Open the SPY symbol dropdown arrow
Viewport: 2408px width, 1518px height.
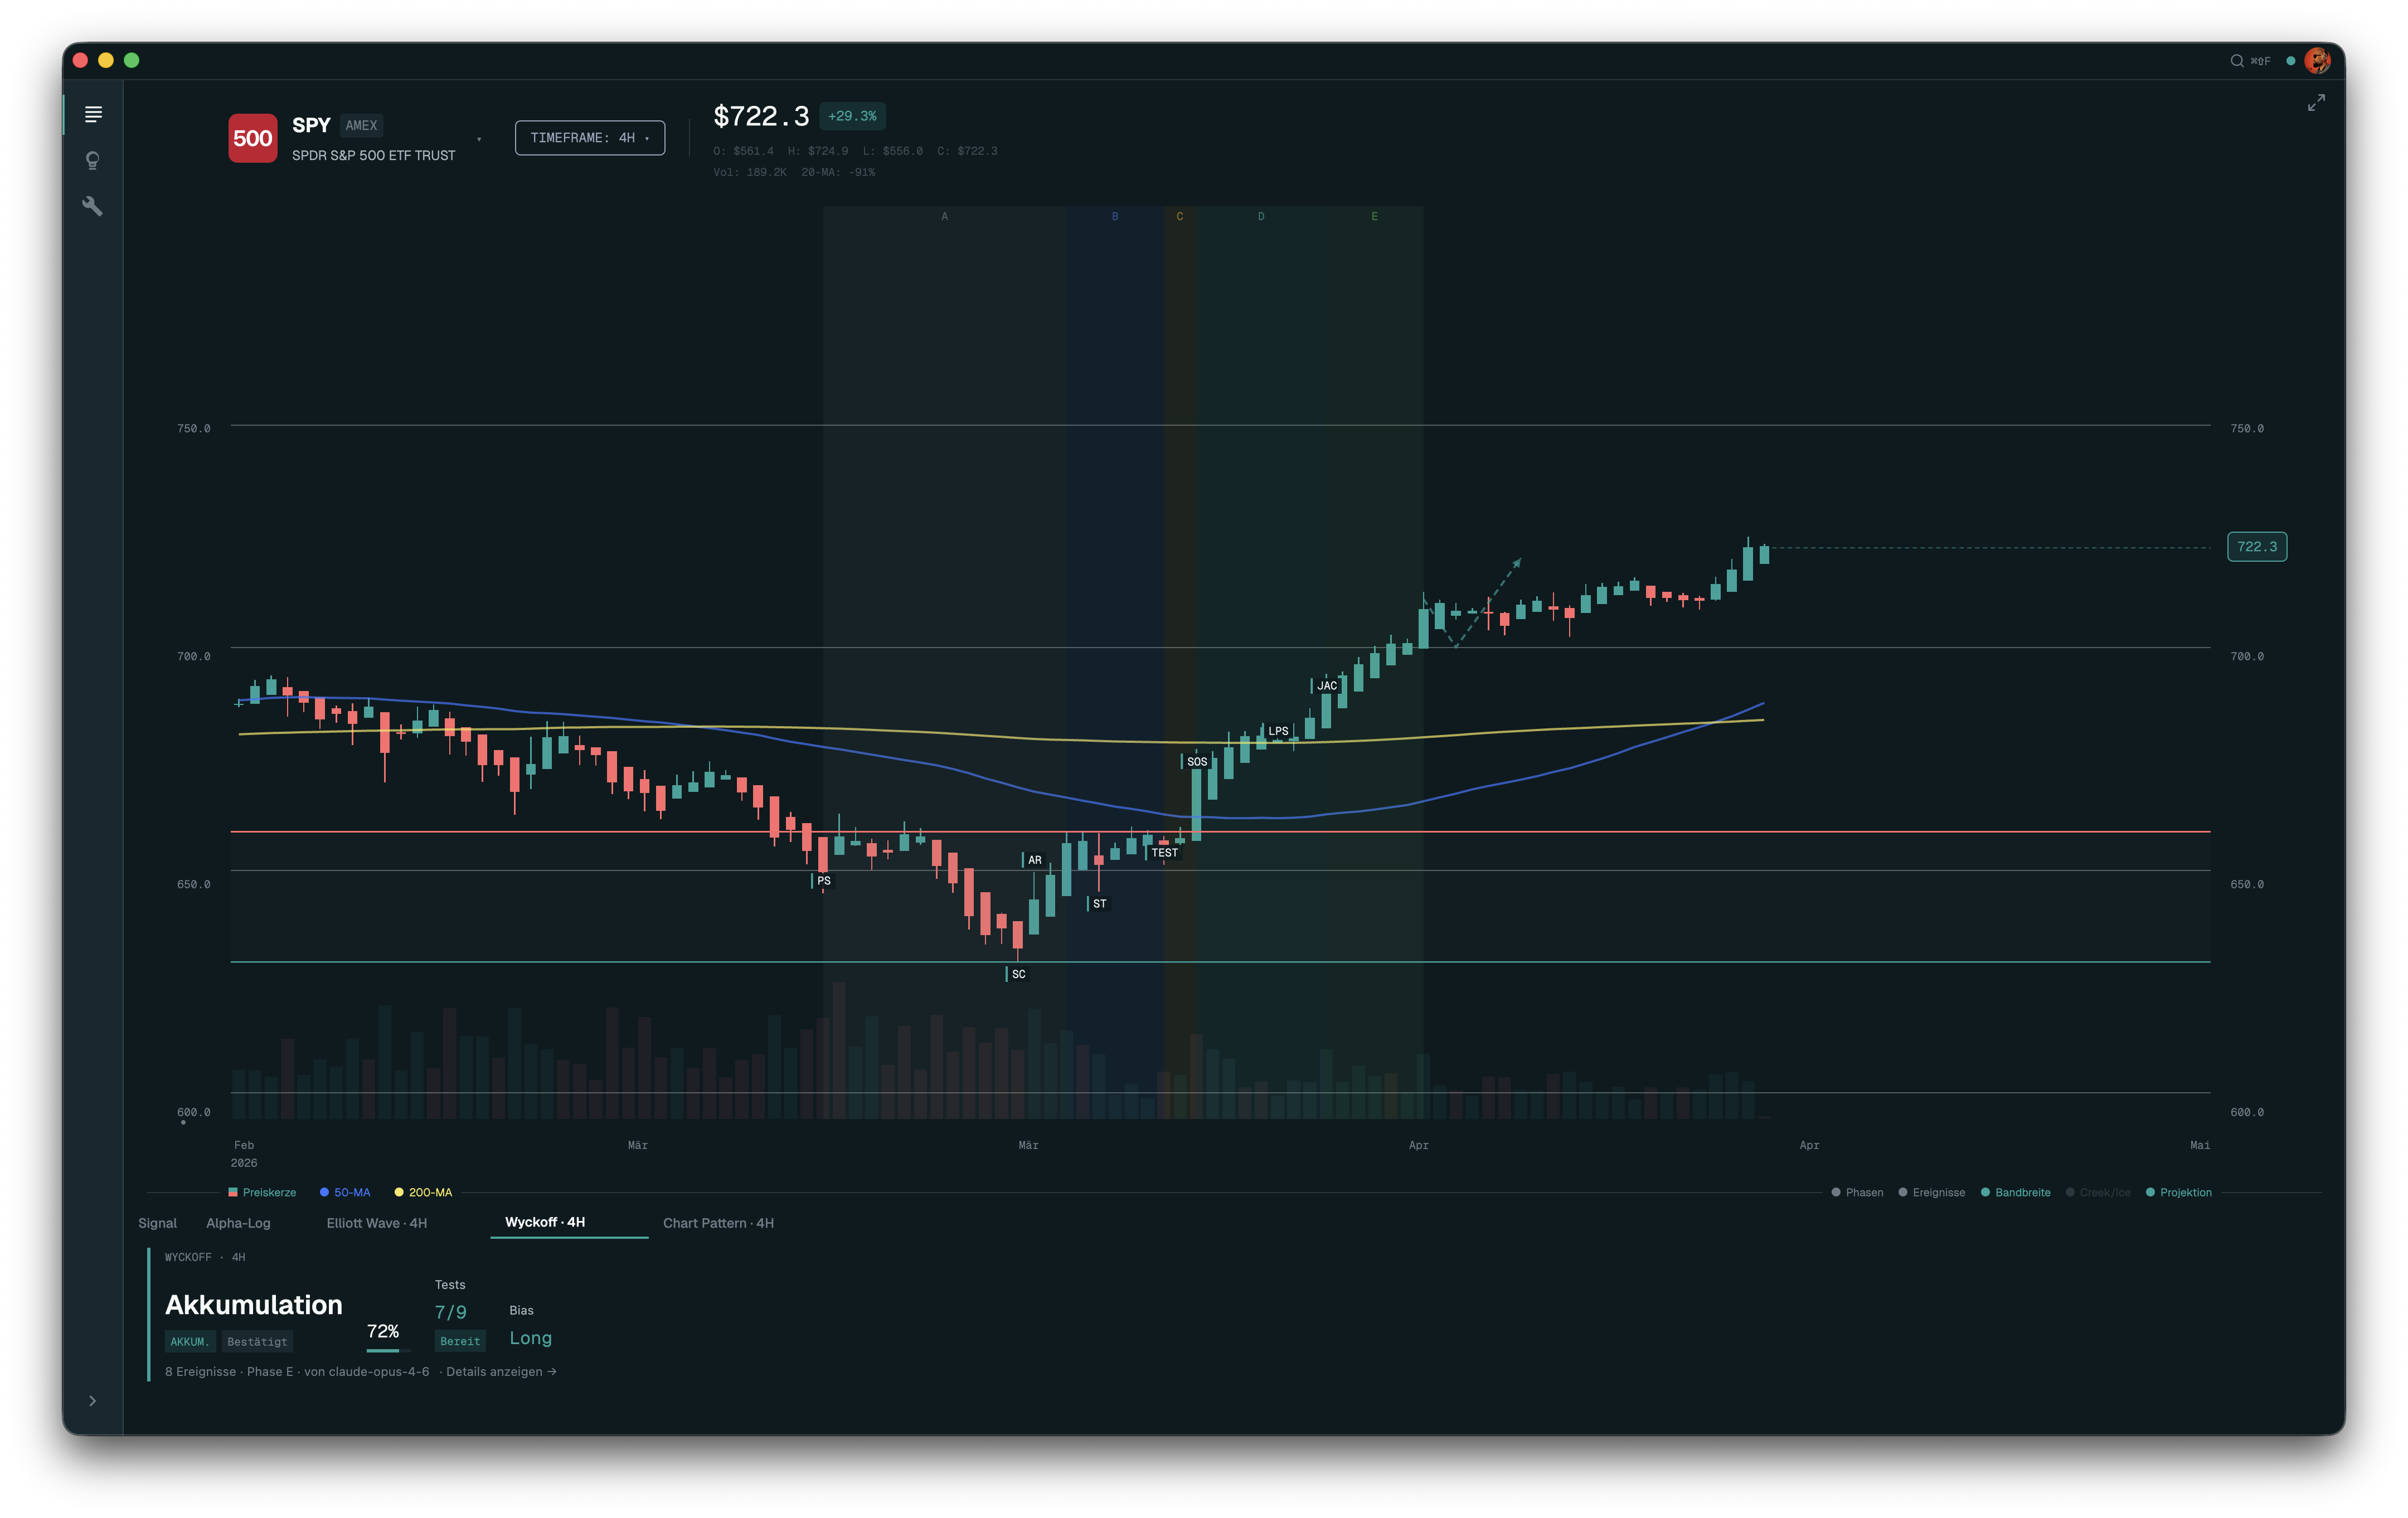coord(479,139)
